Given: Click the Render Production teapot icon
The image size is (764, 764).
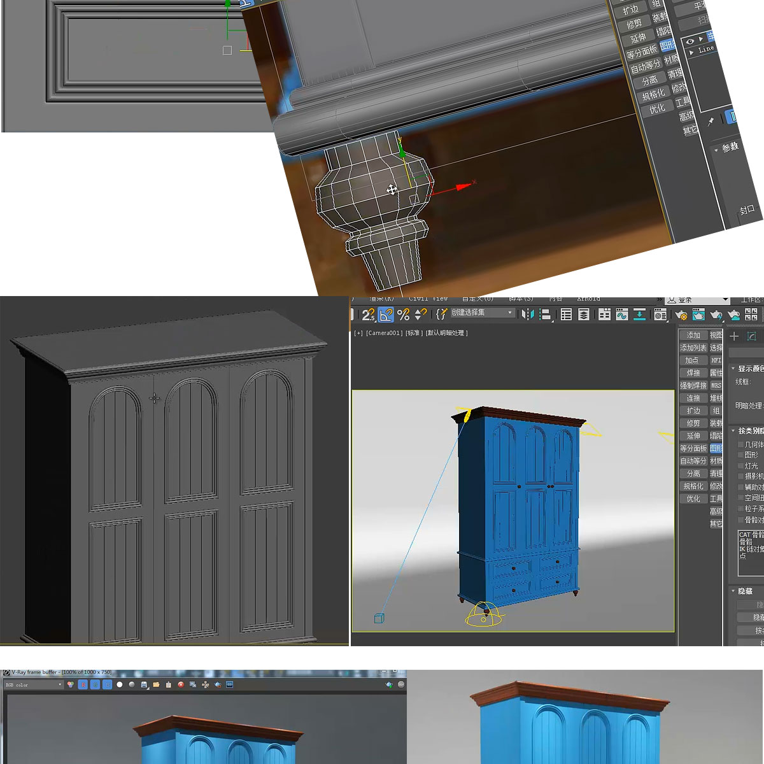Looking at the screenshot, I should tap(716, 315).
